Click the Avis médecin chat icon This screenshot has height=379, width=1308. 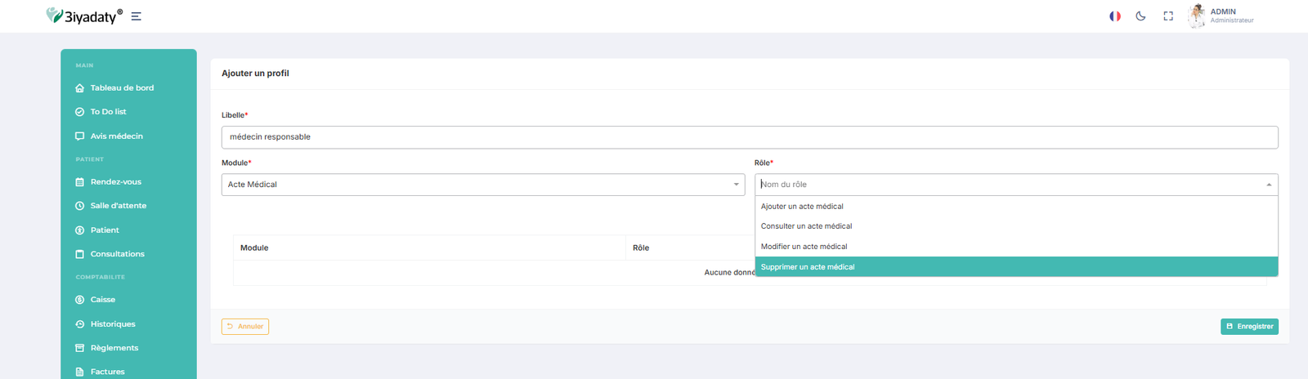(79, 136)
